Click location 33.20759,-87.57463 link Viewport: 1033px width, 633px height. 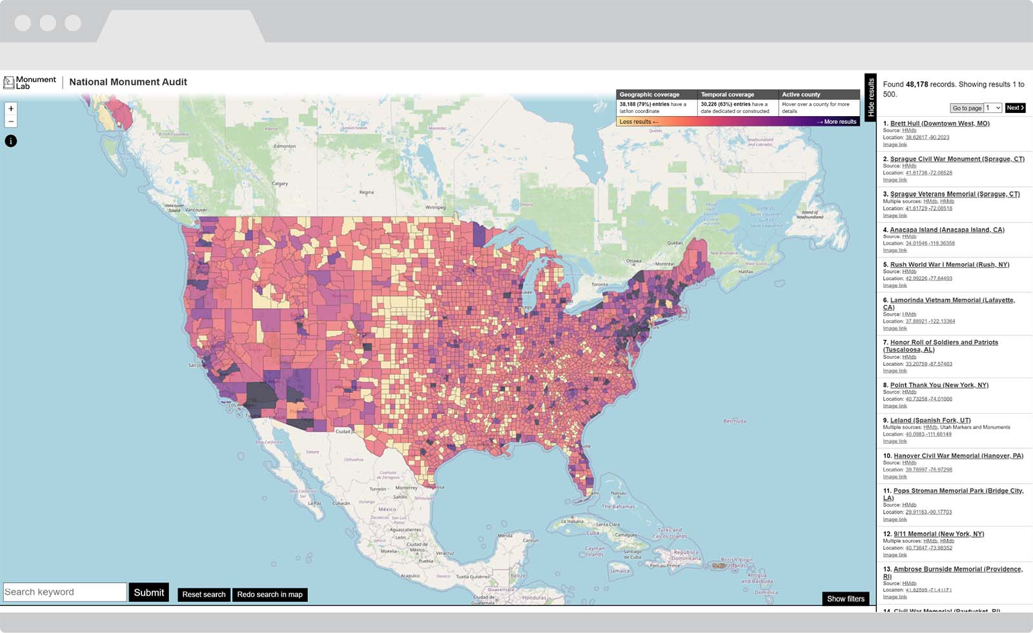(928, 364)
